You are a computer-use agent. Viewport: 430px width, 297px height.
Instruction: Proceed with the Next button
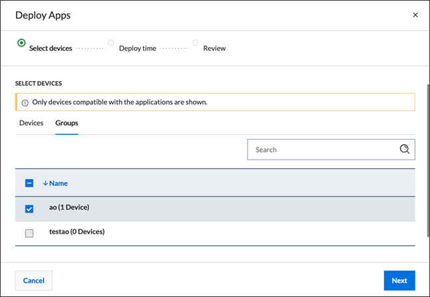click(x=399, y=280)
